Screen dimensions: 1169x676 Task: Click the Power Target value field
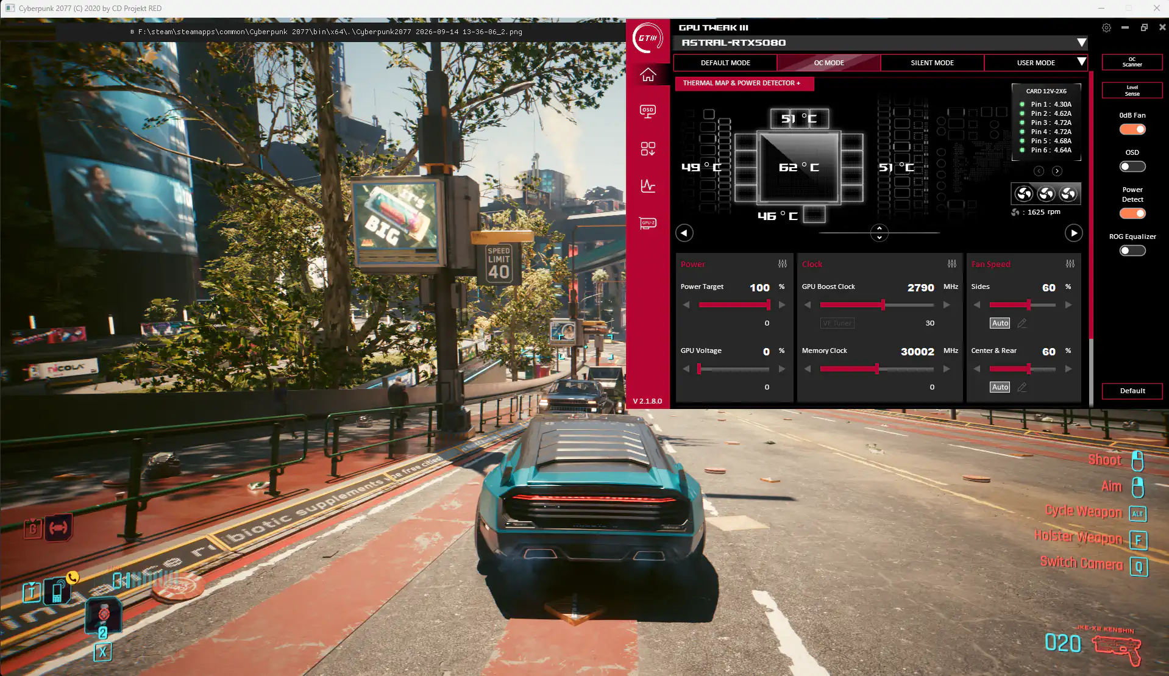tap(759, 288)
